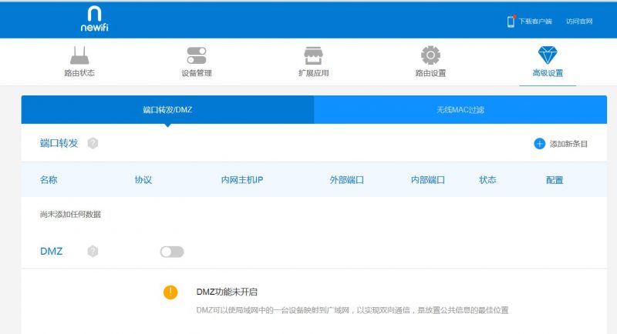617x334 pixels.
Task: Click the plus icon to add entry
Action: (x=539, y=143)
